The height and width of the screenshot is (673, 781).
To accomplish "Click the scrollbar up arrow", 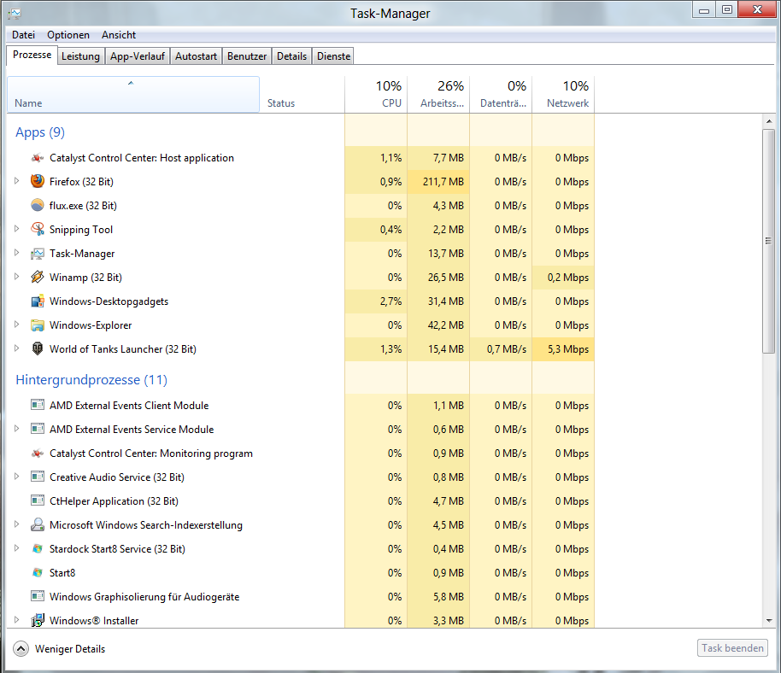I will pyautogui.click(x=769, y=121).
